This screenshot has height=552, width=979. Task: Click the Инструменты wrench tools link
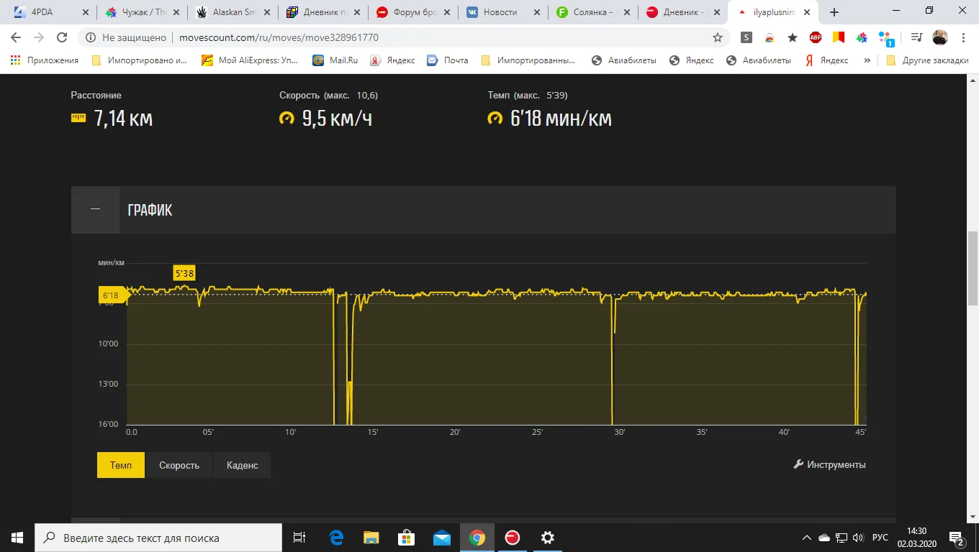(829, 464)
